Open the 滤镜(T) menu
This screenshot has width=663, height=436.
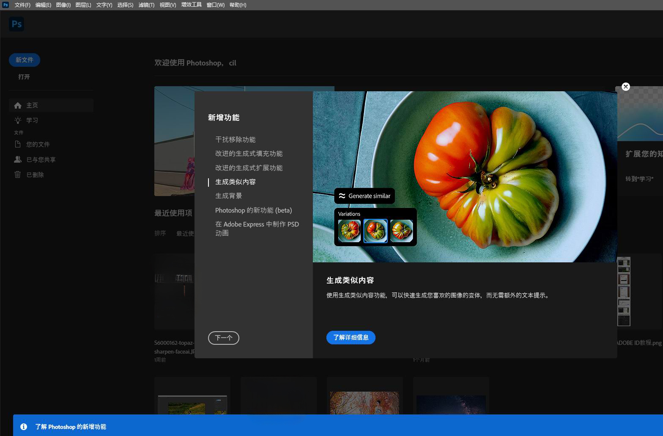pos(146,5)
